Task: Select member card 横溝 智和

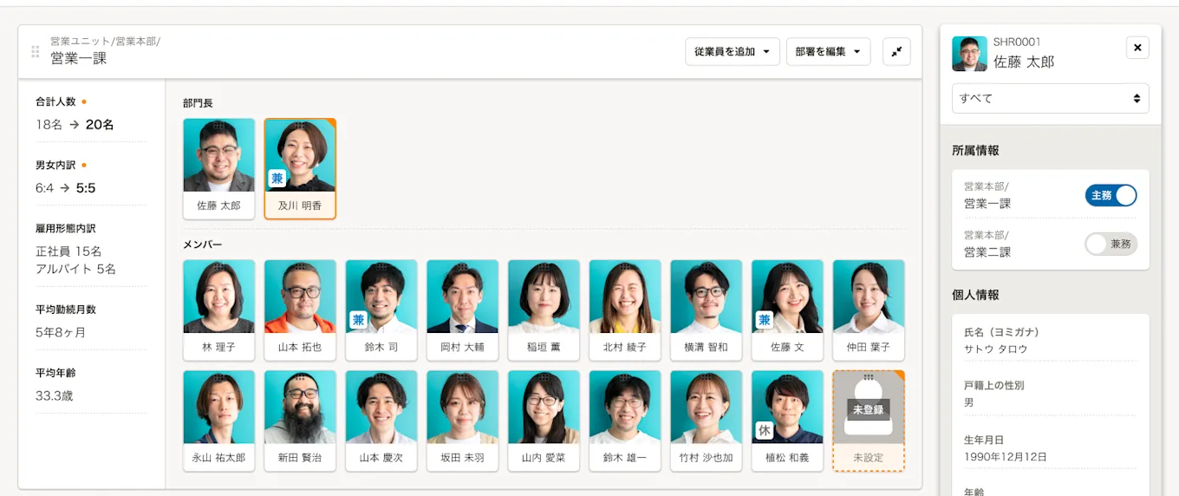Action: coord(707,310)
